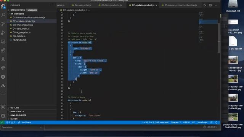This screenshot has height=137, width=244.
Task: Close the 02-update-product.js tab
Action: (x=156, y=5)
